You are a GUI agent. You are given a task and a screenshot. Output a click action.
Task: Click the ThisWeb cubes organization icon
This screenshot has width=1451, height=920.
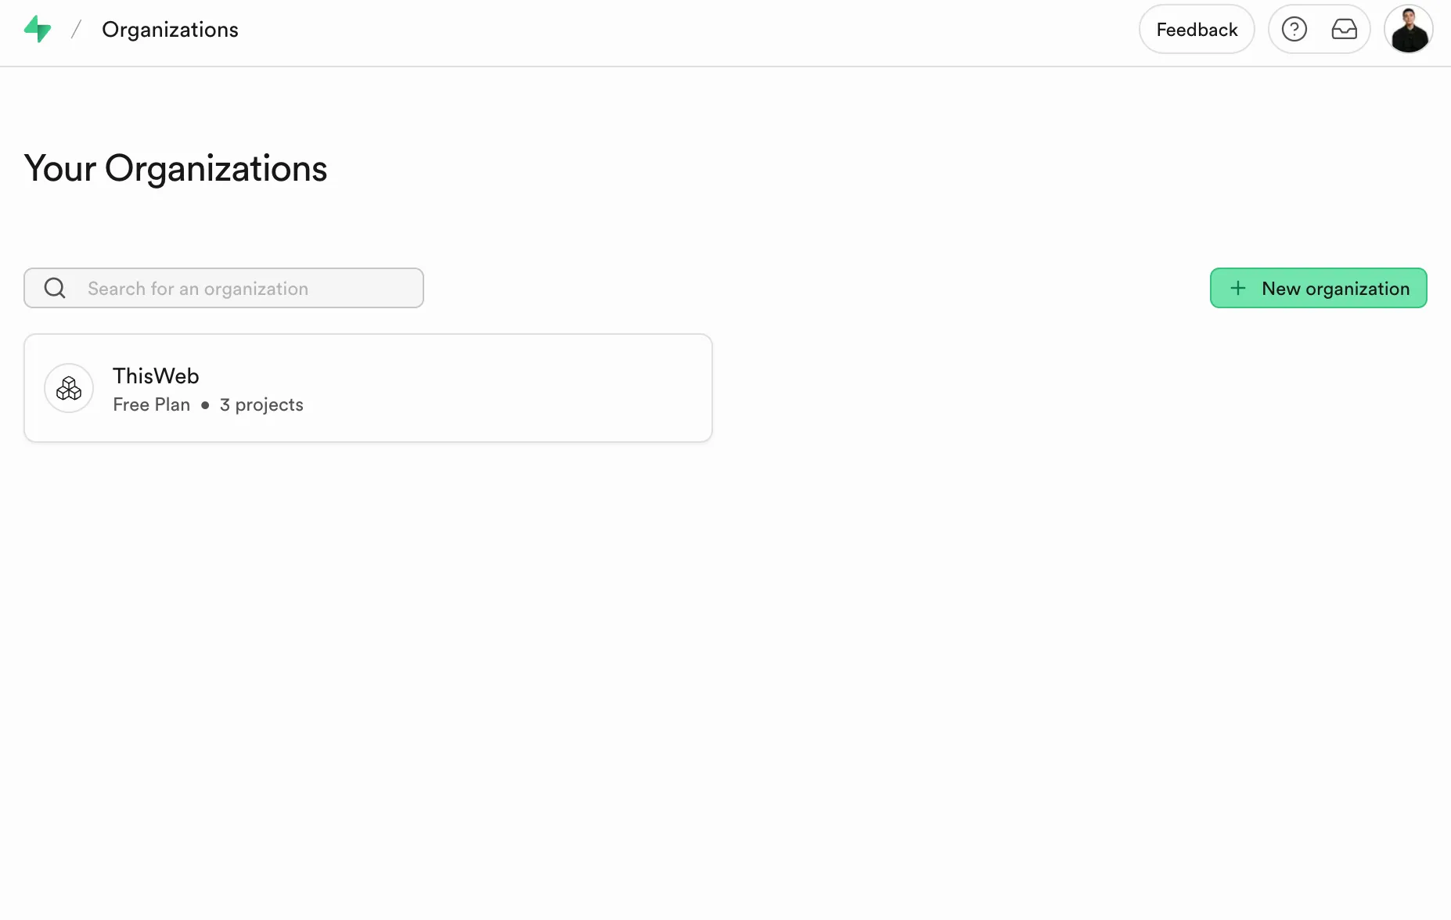pos(69,388)
